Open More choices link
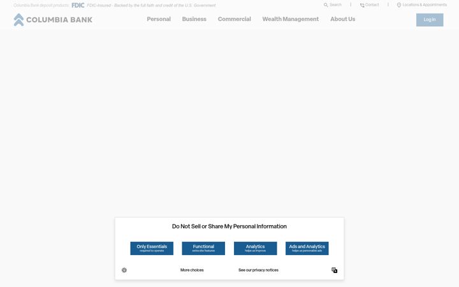The height and width of the screenshot is (287, 459). pyautogui.click(x=192, y=270)
